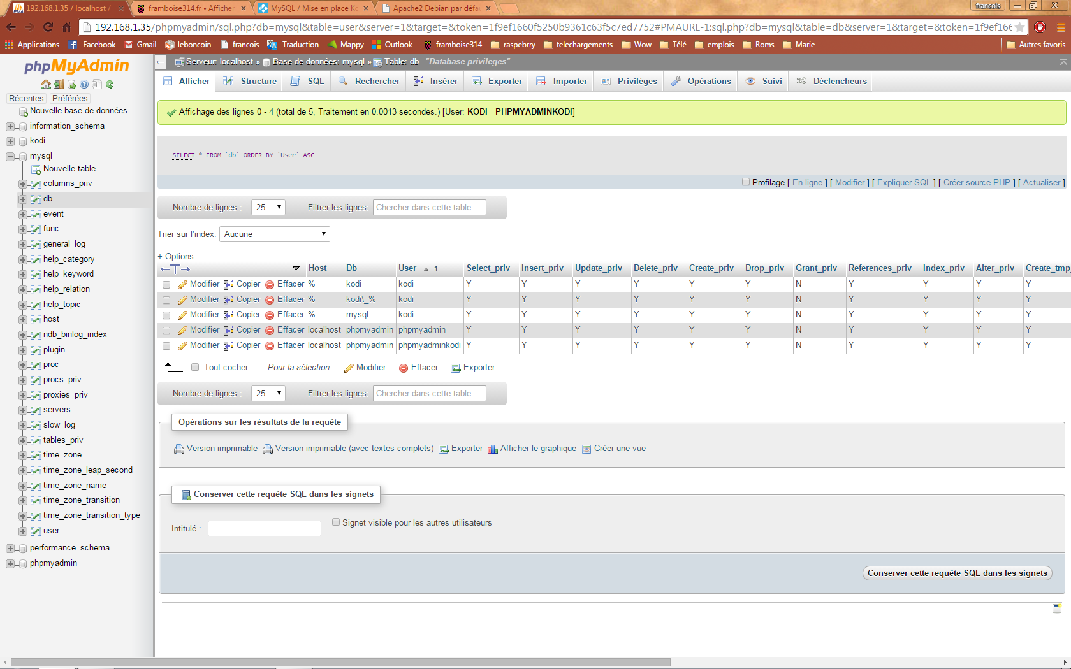Open Opérations tab

[x=701, y=81]
